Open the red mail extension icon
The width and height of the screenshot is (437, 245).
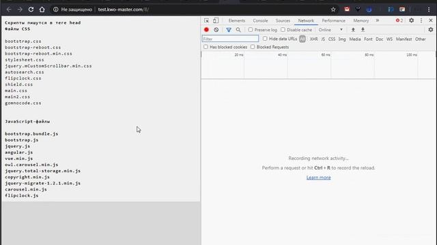point(347,9)
